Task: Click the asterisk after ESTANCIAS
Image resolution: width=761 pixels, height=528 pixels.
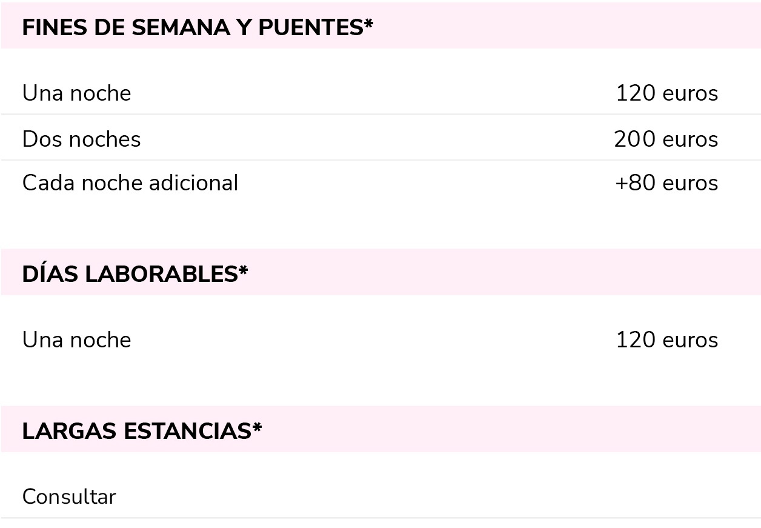Action: coord(258,429)
